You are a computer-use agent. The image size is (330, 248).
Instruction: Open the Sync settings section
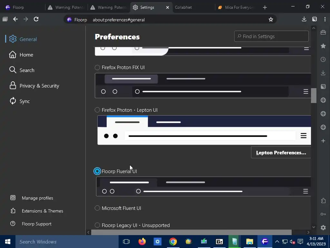tap(20, 101)
